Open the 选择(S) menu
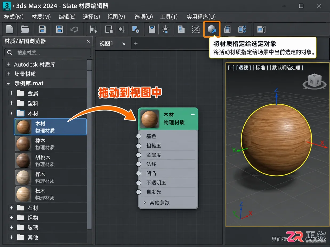 (91, 17)
